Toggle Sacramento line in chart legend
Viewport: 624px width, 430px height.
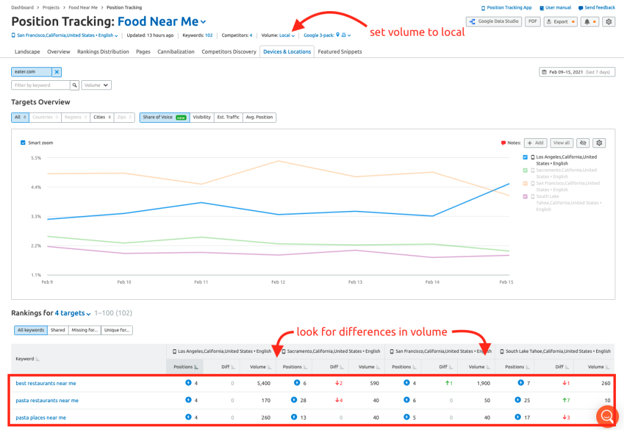[x=525, y=170]
